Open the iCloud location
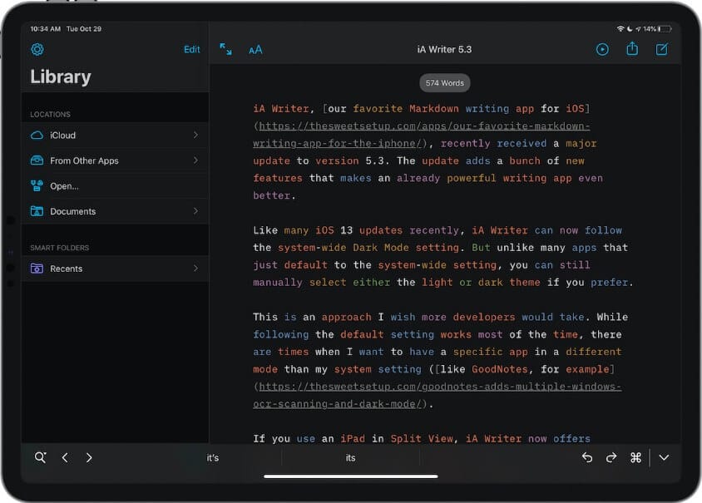 115,136
